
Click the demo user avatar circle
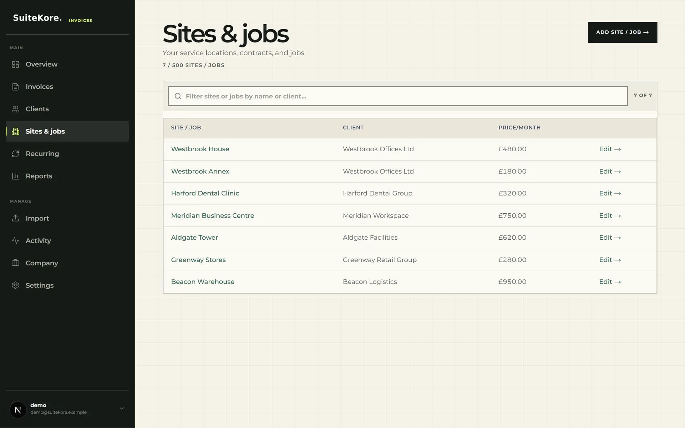tap(18, 409)
